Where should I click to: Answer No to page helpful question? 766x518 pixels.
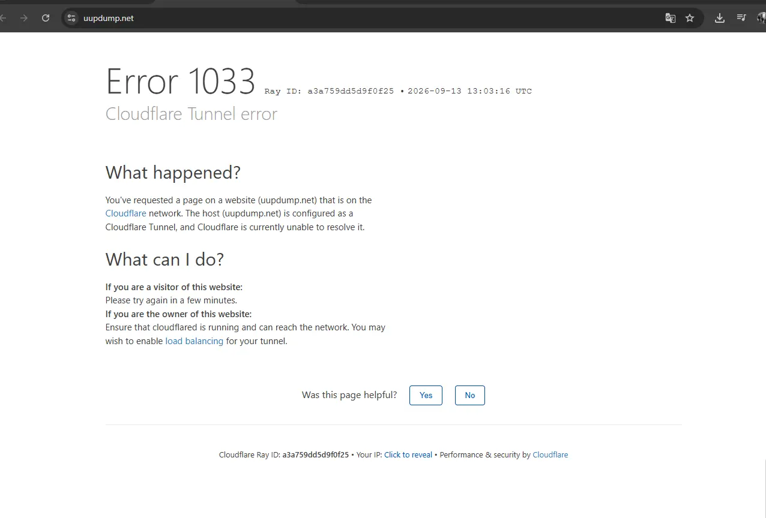coord(470,395)
